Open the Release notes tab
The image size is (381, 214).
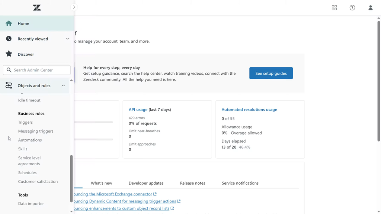click(x=192, y=183)
